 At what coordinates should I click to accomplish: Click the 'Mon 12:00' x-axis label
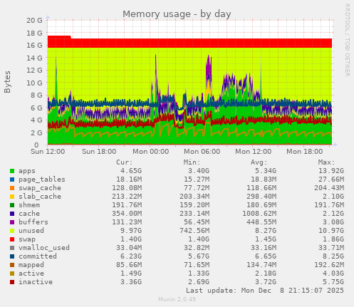pos(254,152)
